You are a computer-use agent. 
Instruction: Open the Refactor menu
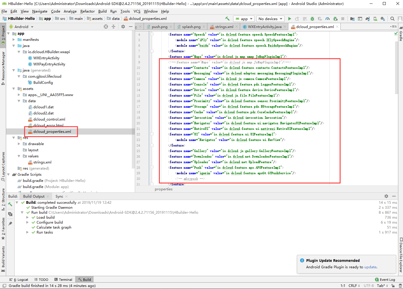pos(87,11)
